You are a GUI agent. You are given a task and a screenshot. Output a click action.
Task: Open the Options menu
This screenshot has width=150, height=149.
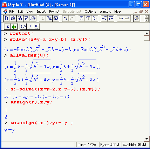pos(90,12)
